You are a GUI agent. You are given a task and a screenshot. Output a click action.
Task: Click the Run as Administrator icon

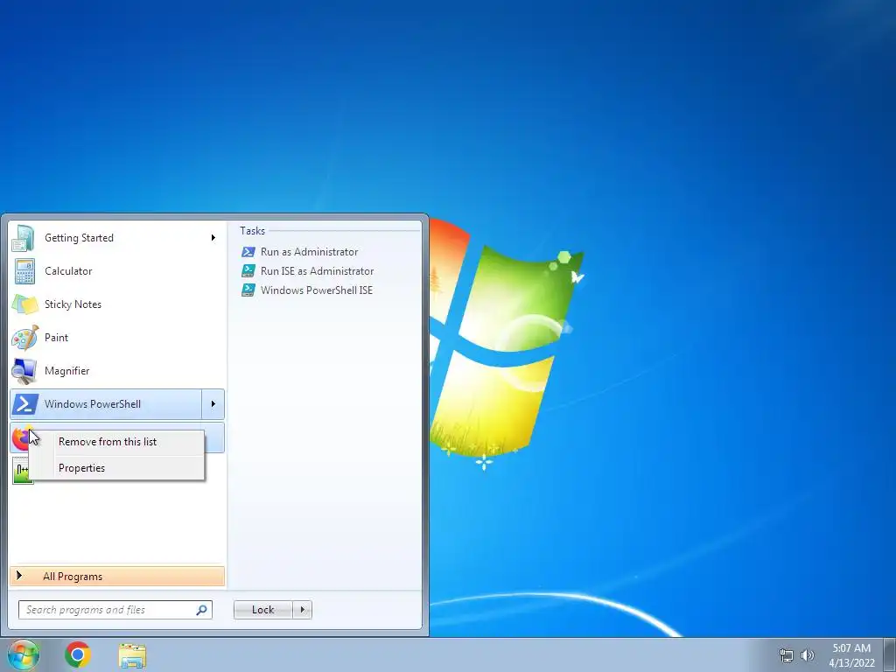248,252
